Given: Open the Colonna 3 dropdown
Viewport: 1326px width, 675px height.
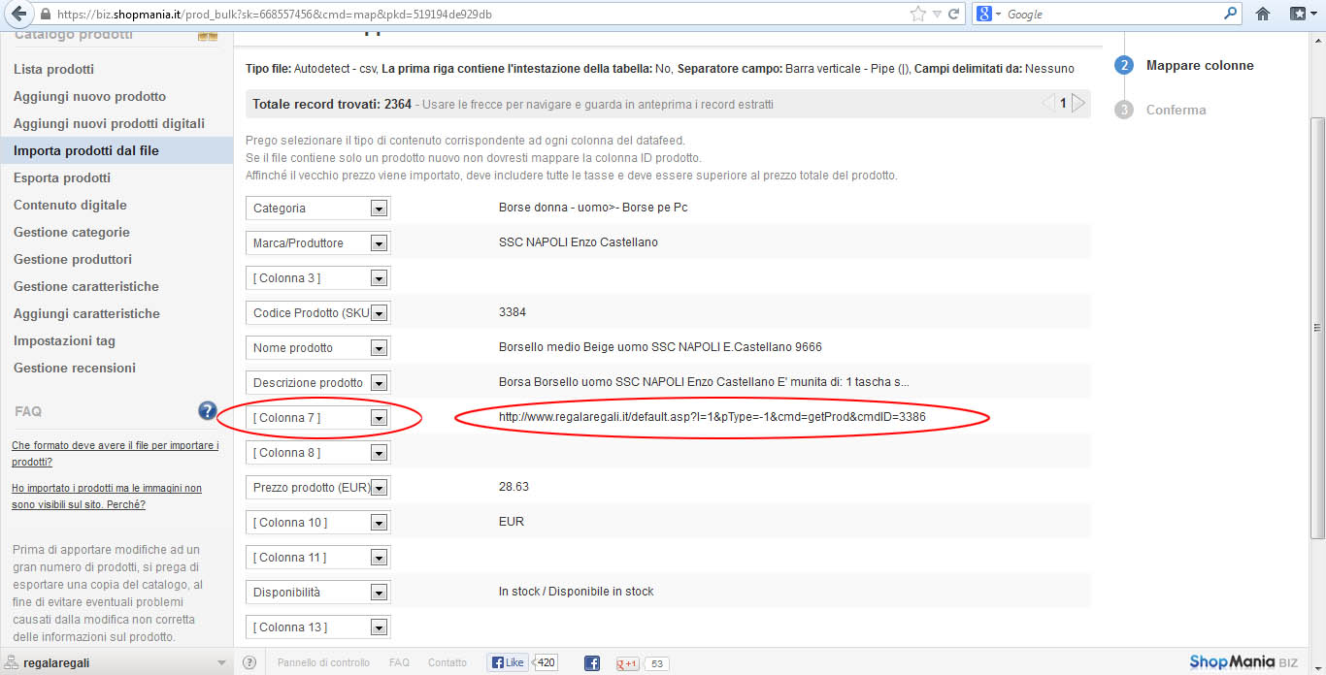Looking at the screenshot, I should pyautogui.click(x=318, y=277).
